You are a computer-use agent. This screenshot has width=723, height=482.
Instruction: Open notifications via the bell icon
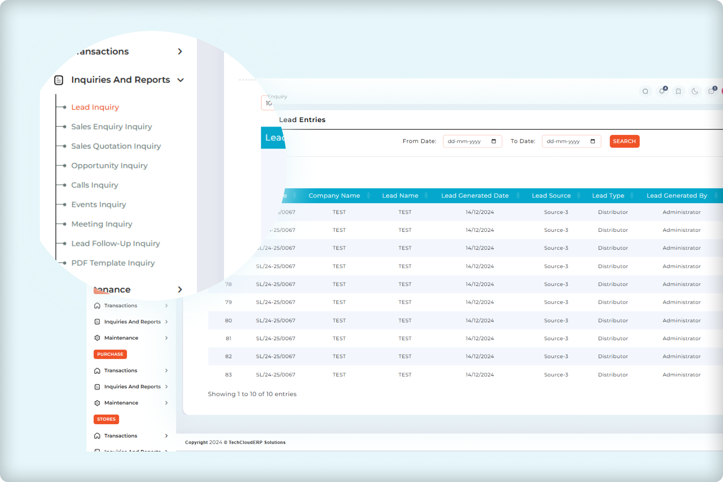[x=662, y=91]
